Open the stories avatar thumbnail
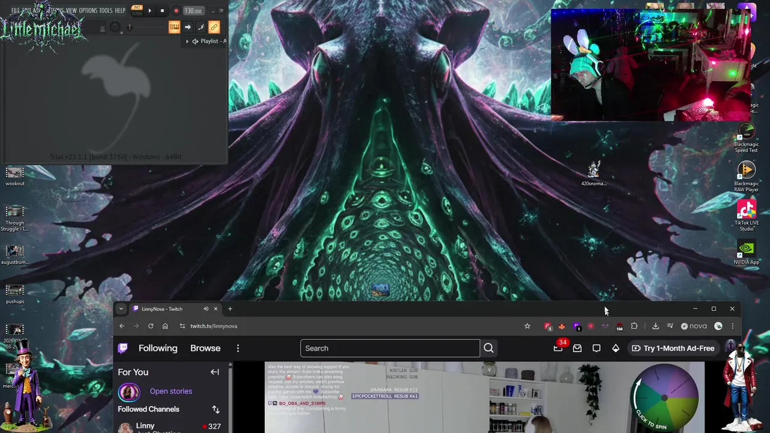 (x=128, y=392)
